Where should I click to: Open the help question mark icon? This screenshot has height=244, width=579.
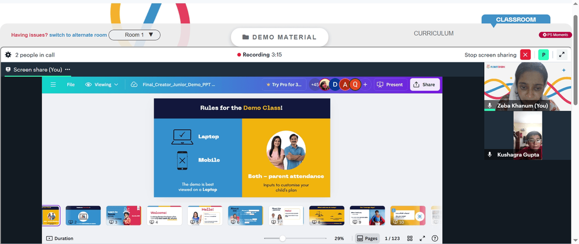click(435, 238)
